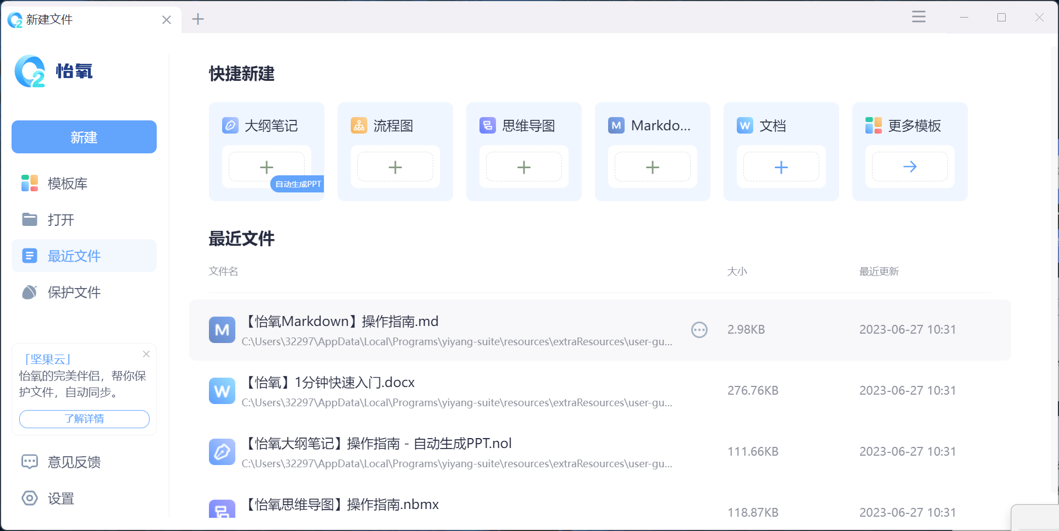Viewport: 1059px width, 531px height.
Task: Click the 思维导图 purple icon
Action: click(488, 125)
